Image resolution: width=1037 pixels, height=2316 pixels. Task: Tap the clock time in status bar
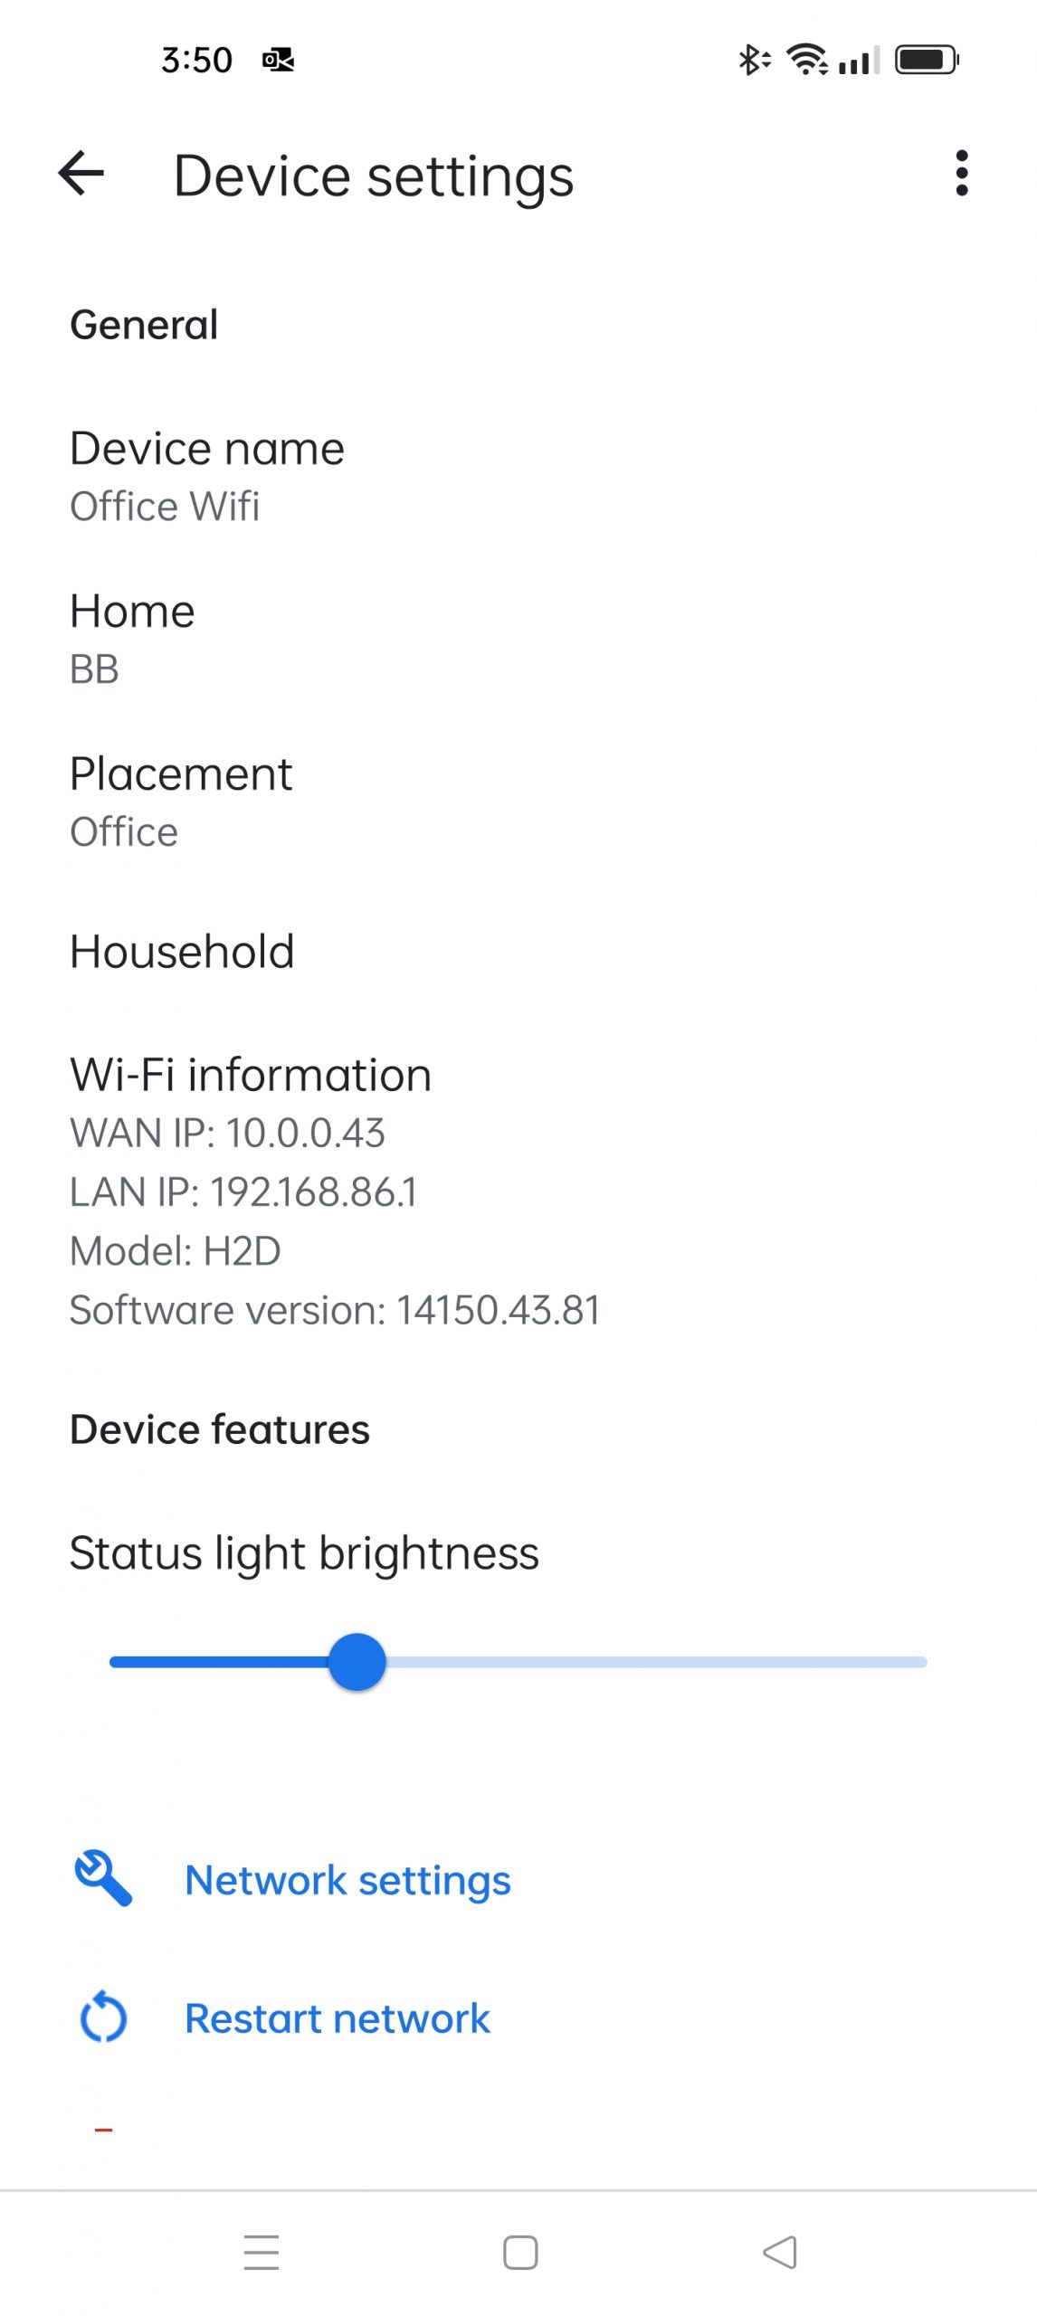[196, 61]
